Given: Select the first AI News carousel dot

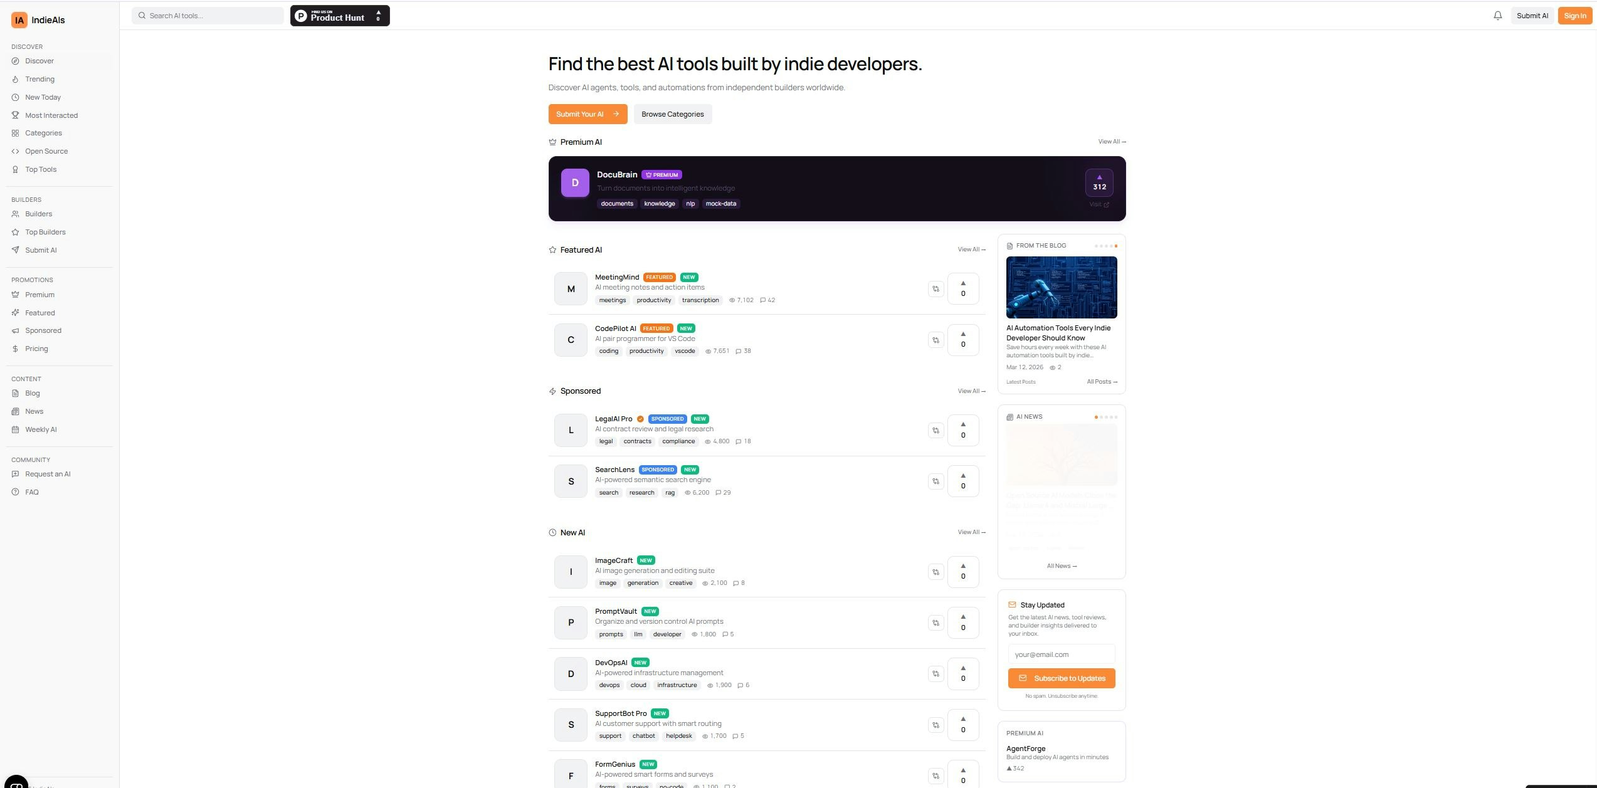Looking at the screenshot, I should (1096, 416).
